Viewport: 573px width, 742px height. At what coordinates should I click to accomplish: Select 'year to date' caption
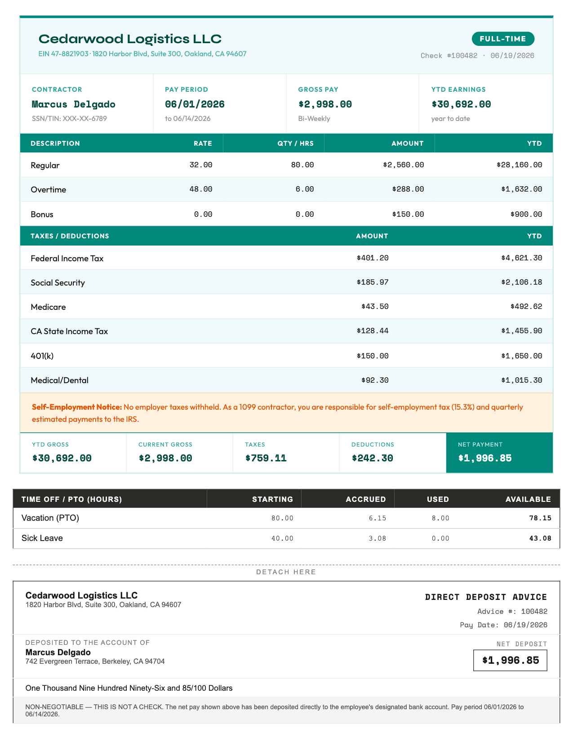coord(451,119)
